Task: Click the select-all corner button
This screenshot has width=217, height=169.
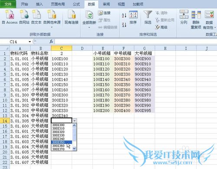Action: [x=5, y=48]
